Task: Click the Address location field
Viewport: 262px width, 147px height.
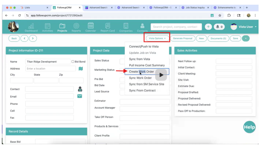Action: click(x=50, y=69)
